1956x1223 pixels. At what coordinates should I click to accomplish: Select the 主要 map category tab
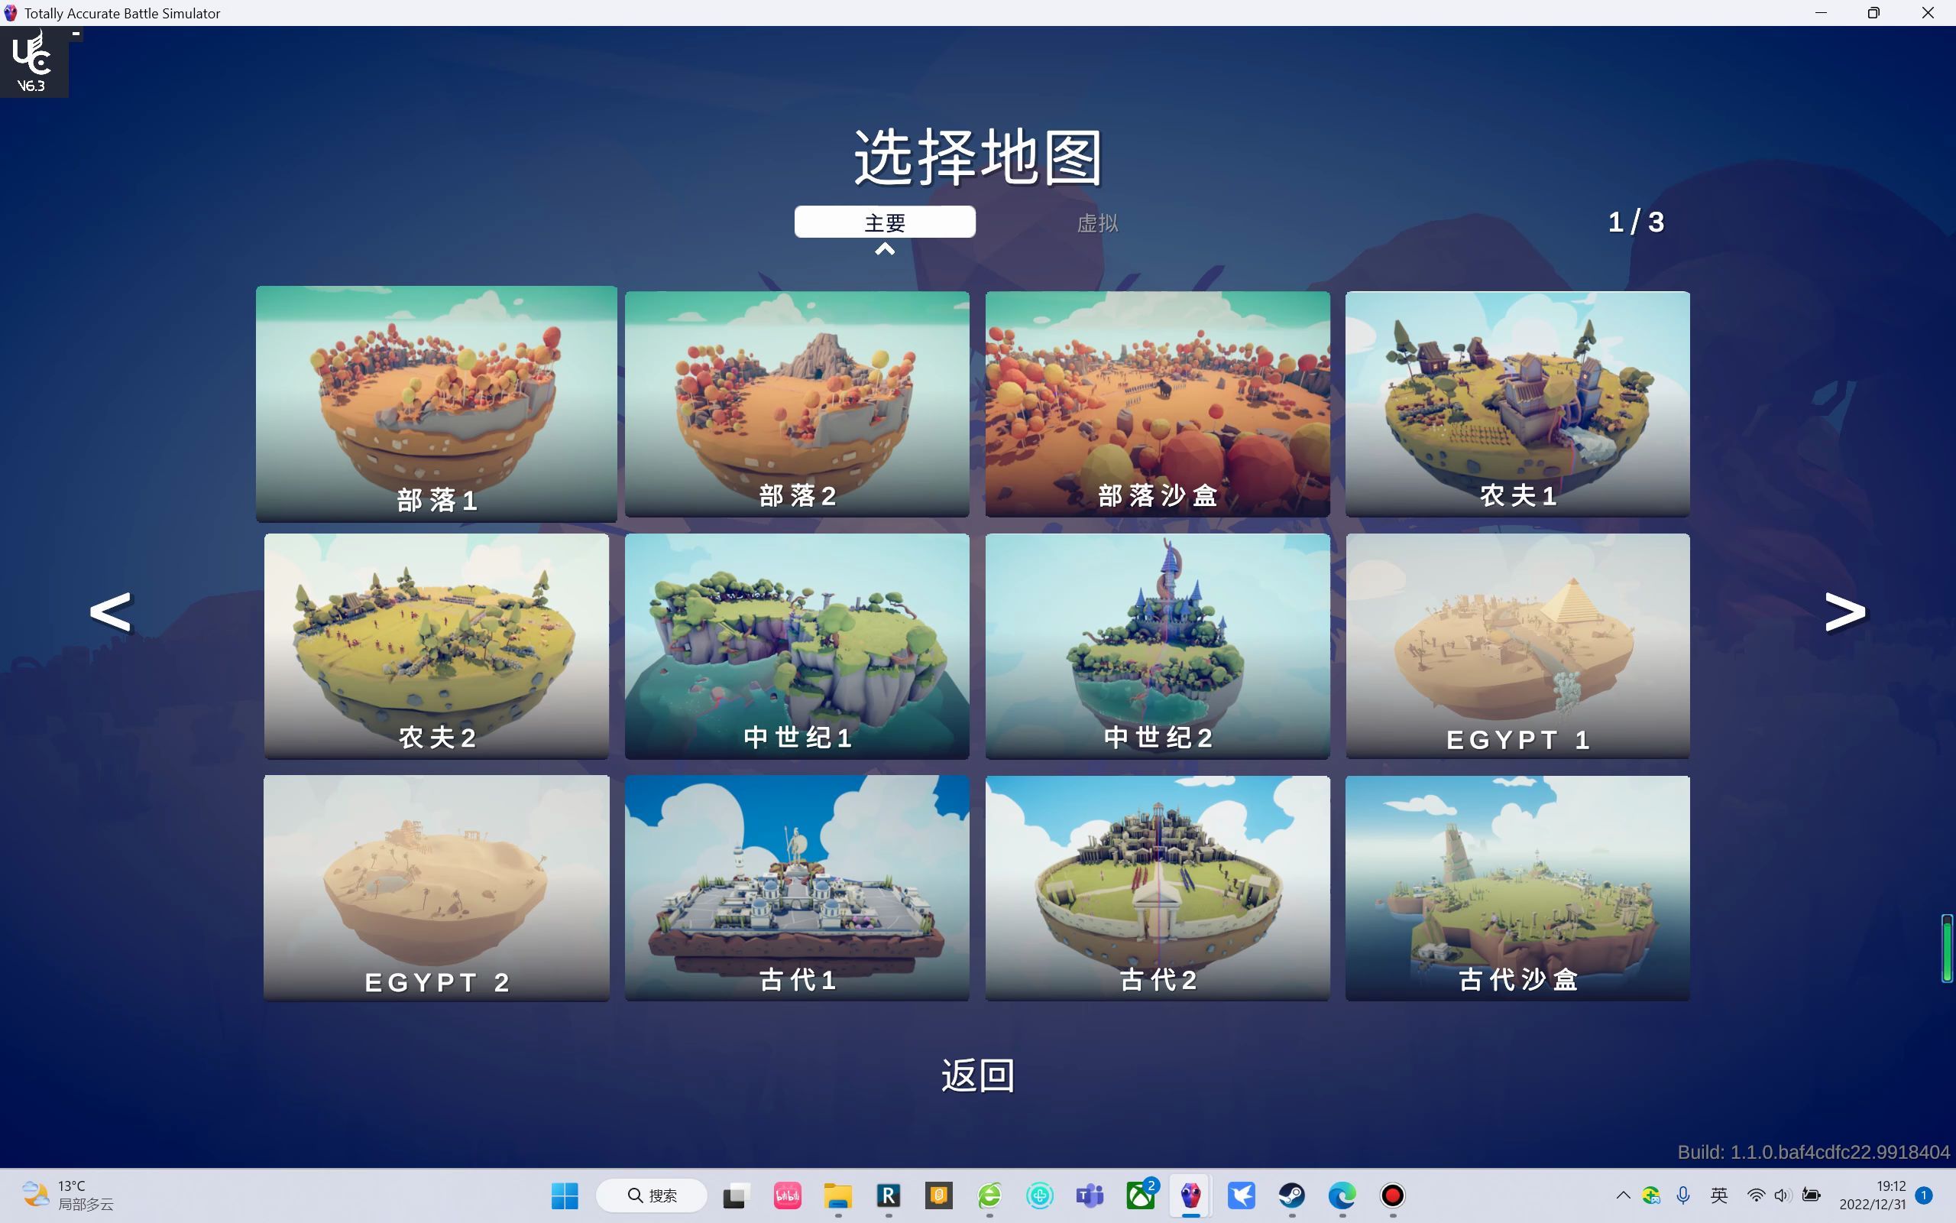(884, 222)
